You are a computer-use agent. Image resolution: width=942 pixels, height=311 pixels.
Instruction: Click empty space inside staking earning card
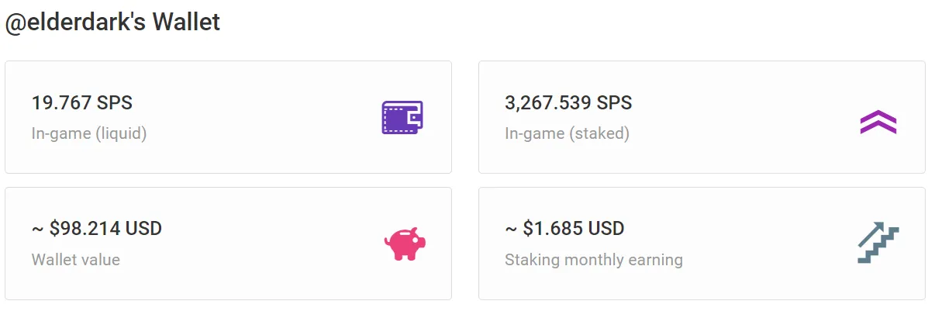[768, 244]
